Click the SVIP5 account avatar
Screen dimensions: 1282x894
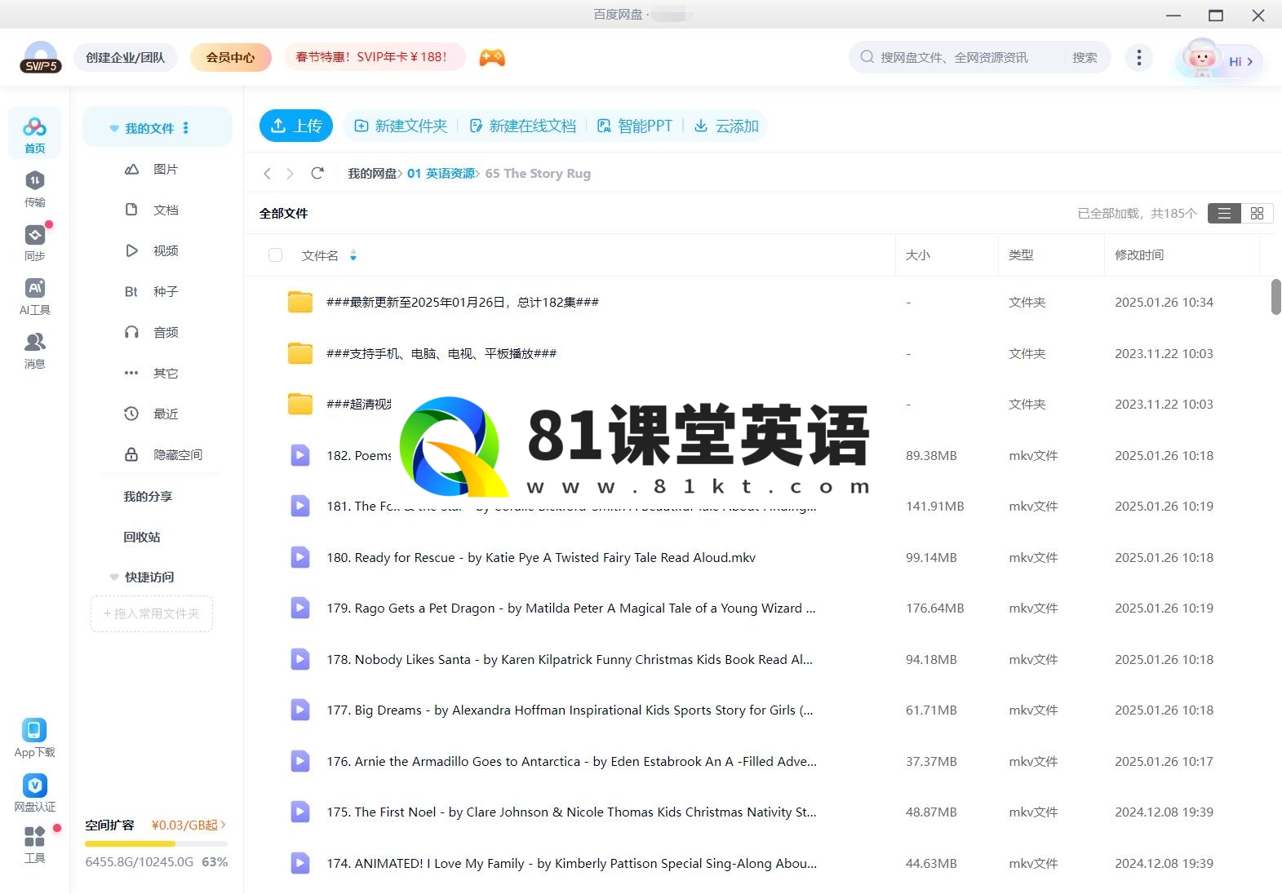[x=41, y=57]
